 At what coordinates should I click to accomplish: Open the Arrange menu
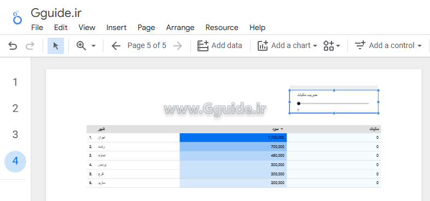[x=180, y=28]
